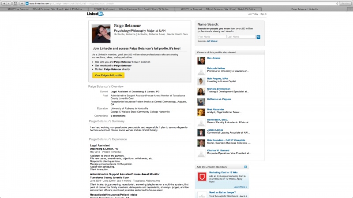Click the Learn More » ad link
Screen dimensions: 353x198
pos(240,187)
